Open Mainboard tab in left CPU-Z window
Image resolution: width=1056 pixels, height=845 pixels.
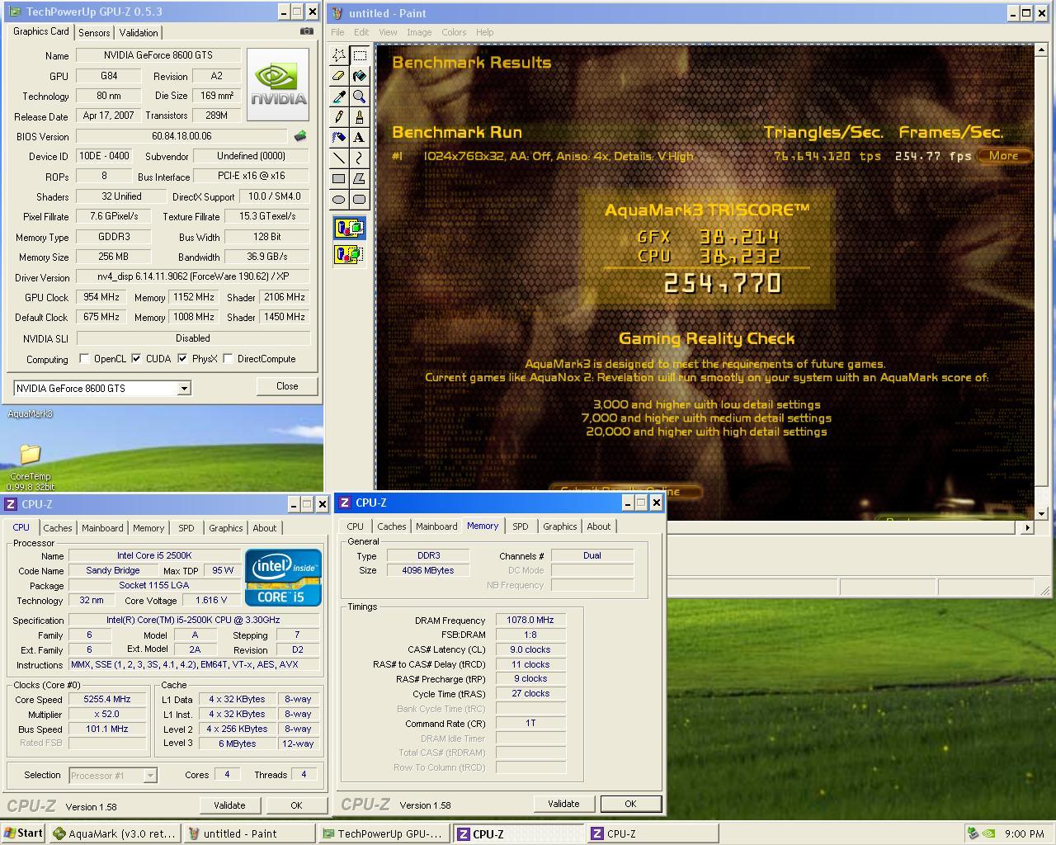102,528
